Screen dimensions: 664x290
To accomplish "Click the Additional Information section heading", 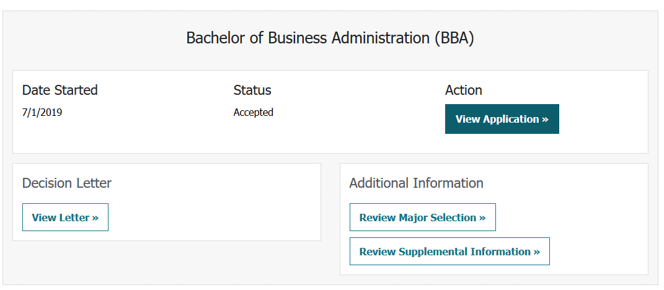I will tap(416, 183).
